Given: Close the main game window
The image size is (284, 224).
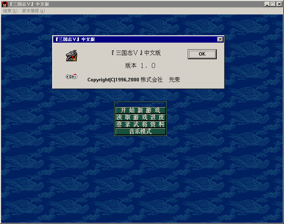Looking at the screenshot, I should (x=279, y=4).
